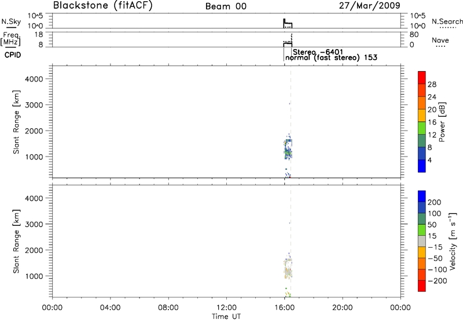Click the 'Blackstone (fitACF)' title text
The image size is (463, 320).
[102, 5]
